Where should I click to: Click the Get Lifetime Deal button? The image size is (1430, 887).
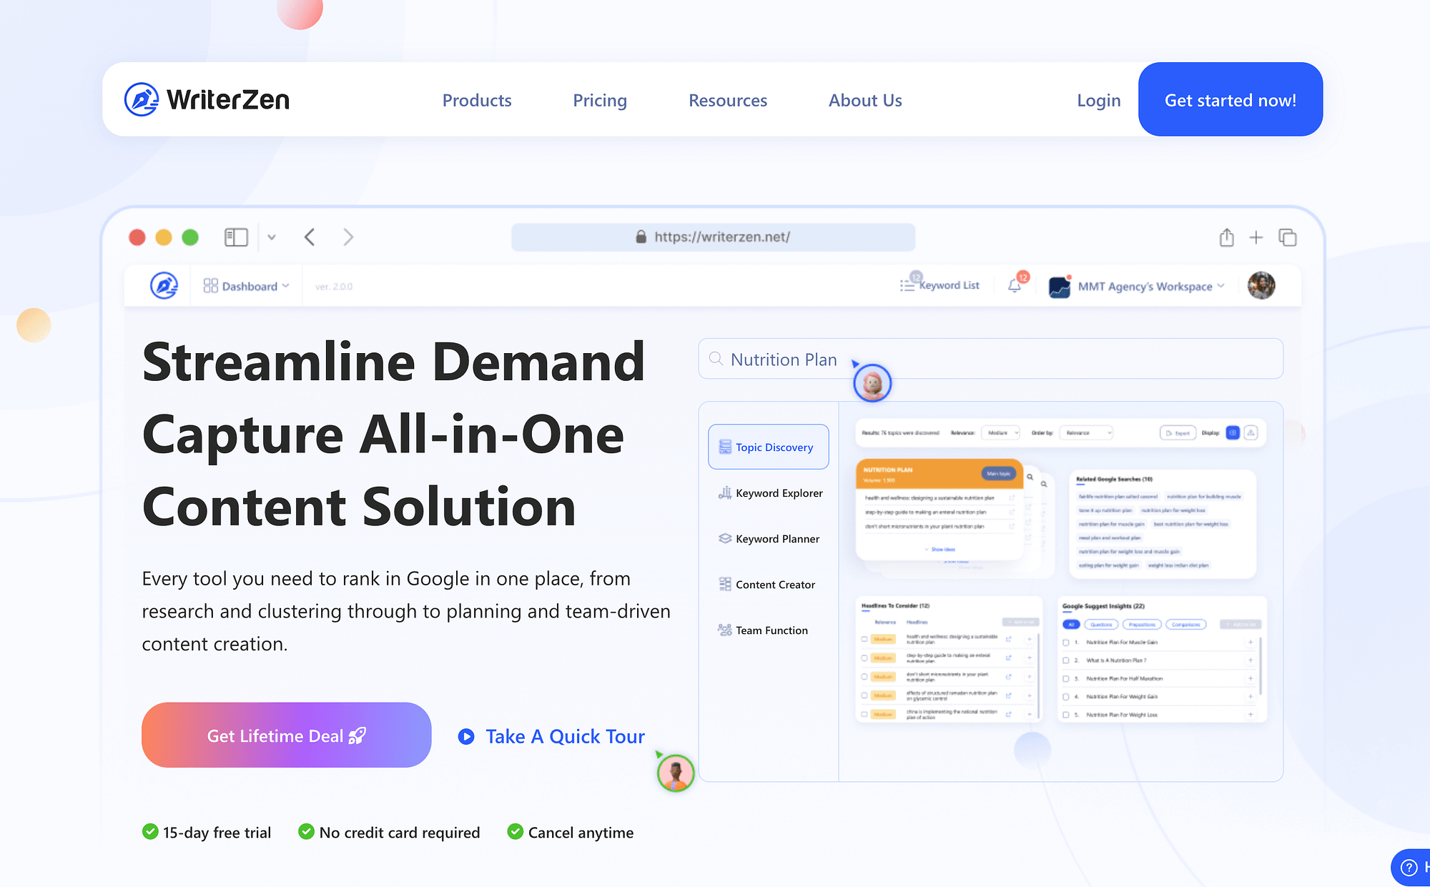pos(287,735)
